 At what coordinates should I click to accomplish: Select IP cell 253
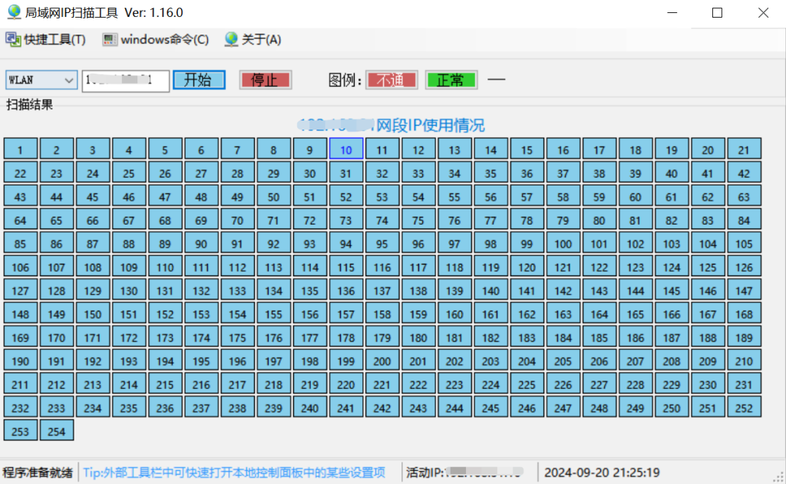pyautogui.click(x=21, y=431)
